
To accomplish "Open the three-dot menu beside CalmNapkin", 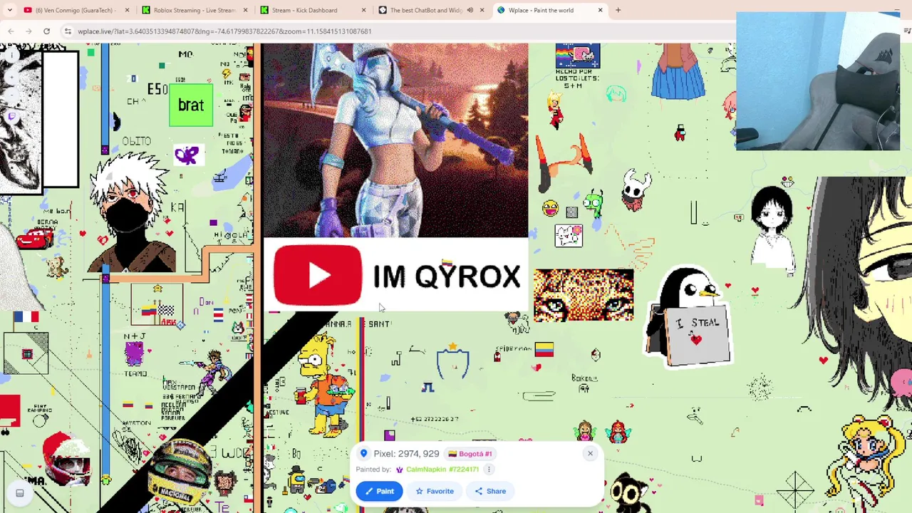I will [489, 470].
